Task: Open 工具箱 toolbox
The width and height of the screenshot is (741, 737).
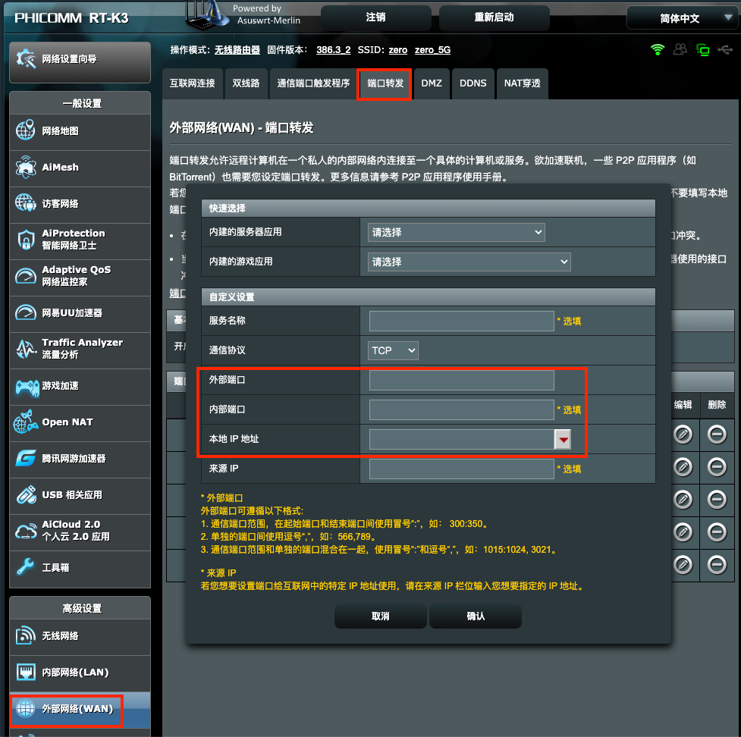Action: point(80,569)
